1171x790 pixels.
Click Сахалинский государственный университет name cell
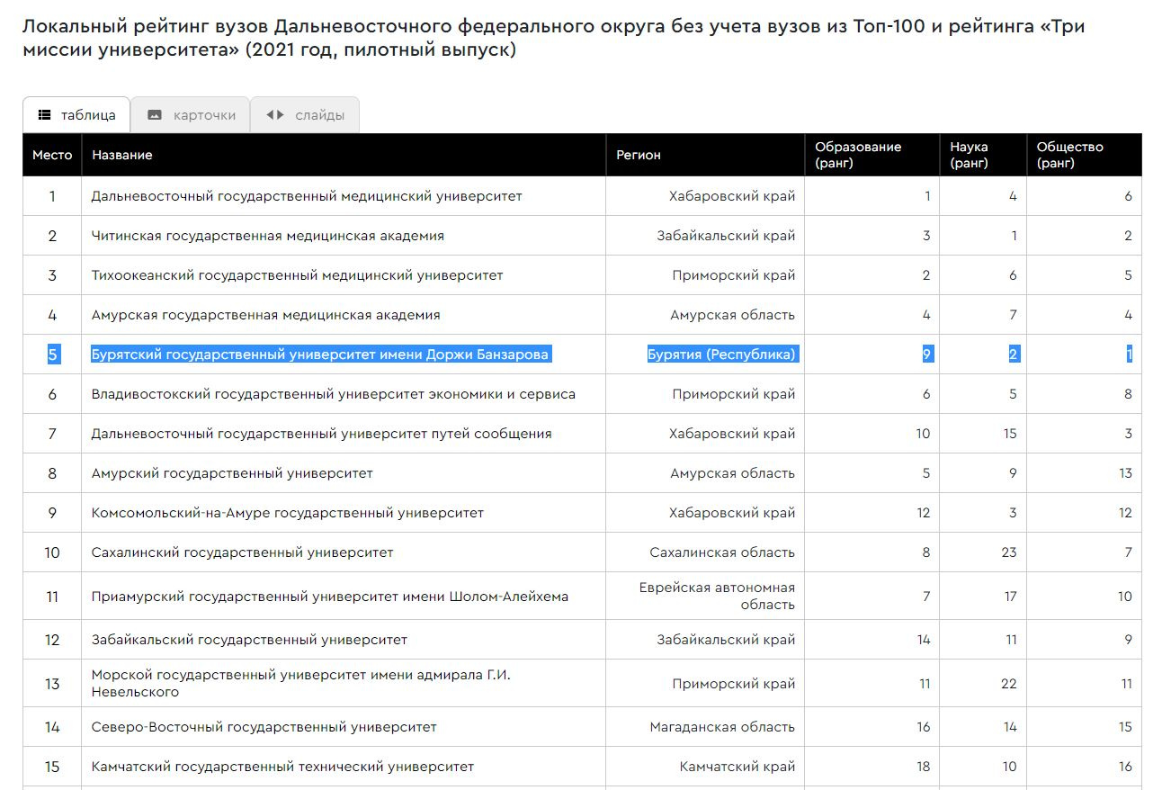coord(243,552)
